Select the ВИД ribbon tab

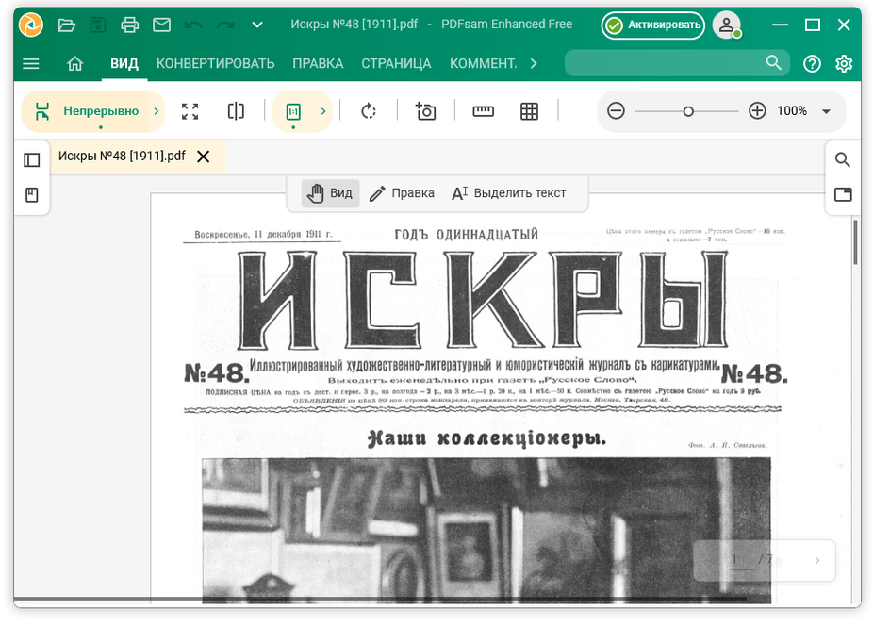[124, 63]
